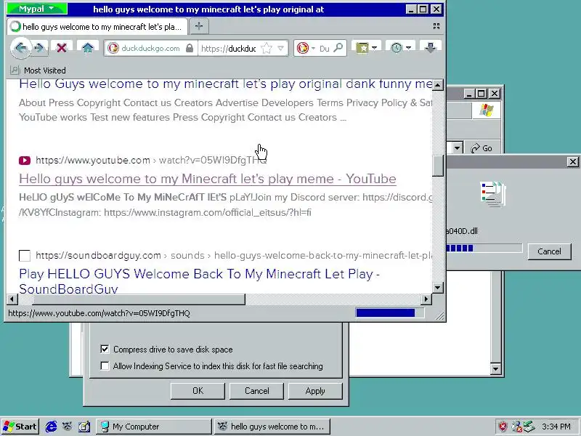Switch to My Computer taskbar button
Screen dimensions: 581x436
coord(154,427)
